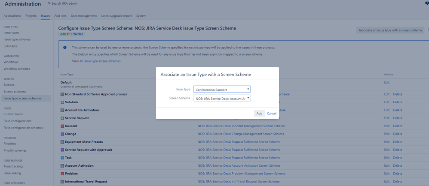This screenshot has width=429, height=186.
Task: Open the Add-ons tab
Action: pos(60,16)
